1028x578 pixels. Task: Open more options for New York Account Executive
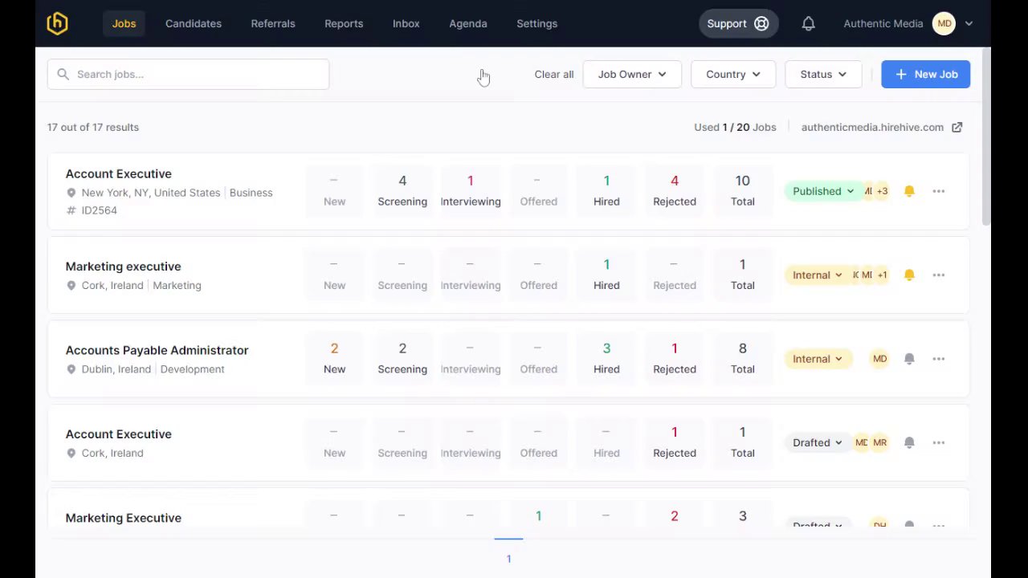pyautogui.click(x=939, y=191)
